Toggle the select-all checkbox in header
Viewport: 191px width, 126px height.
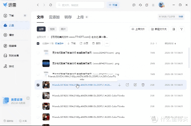click(38, 43)
